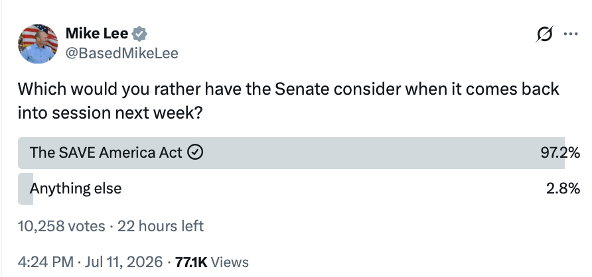Open the three-dot more options menu
The width and height of the screenshot is (592, 277).
[x=571, y=34]
